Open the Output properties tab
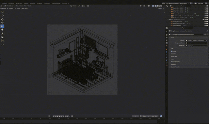209x124 pixels. [x=167, y=38]
